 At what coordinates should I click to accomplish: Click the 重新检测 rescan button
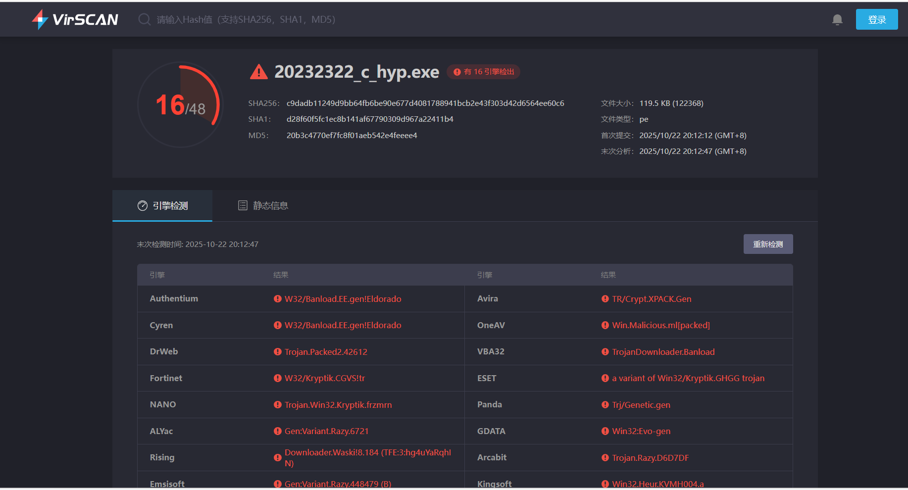click(768, 244)
